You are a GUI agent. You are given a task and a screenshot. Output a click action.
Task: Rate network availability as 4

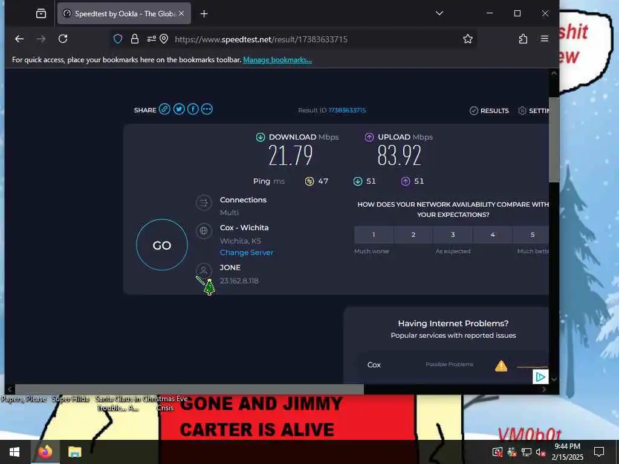pyautogui.click(x=493, y=235)
